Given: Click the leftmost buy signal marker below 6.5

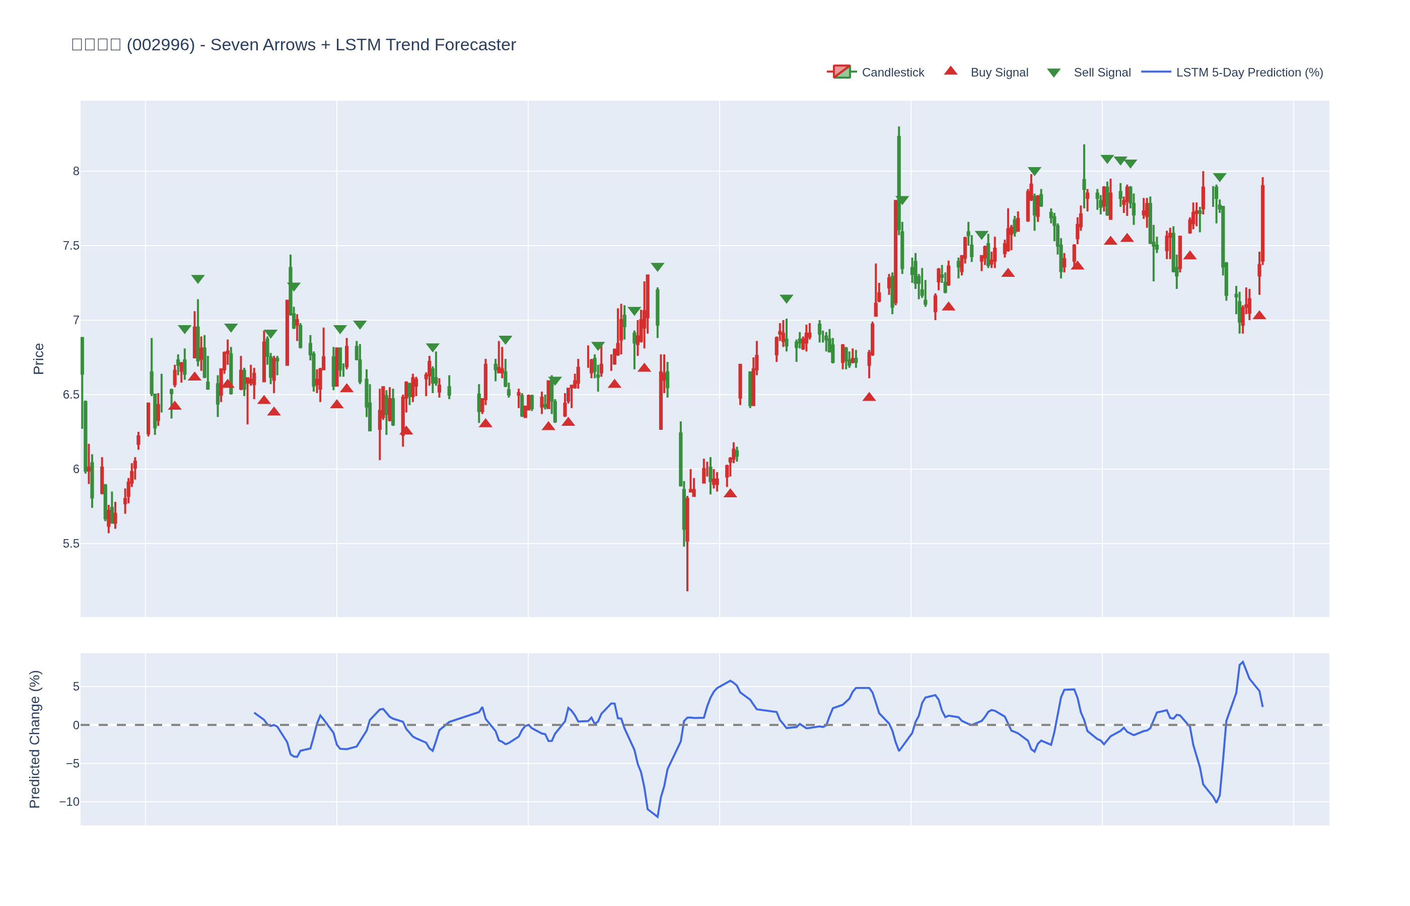Looking at the screenshot, I should click(x=175, y=406).
